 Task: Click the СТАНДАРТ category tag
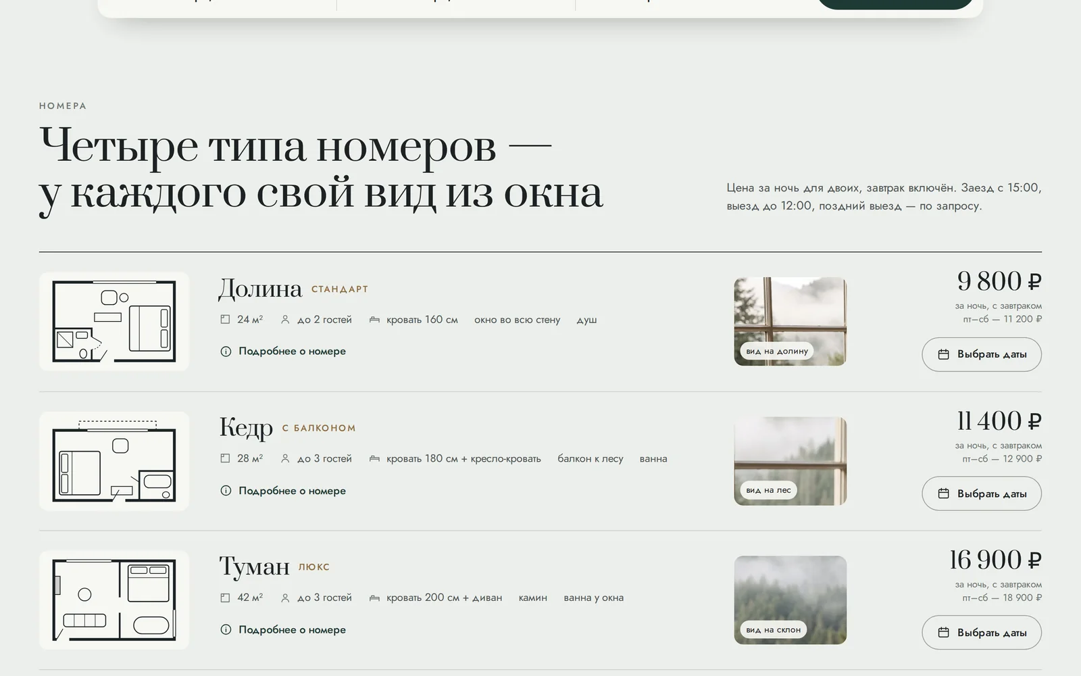point(340,289)
